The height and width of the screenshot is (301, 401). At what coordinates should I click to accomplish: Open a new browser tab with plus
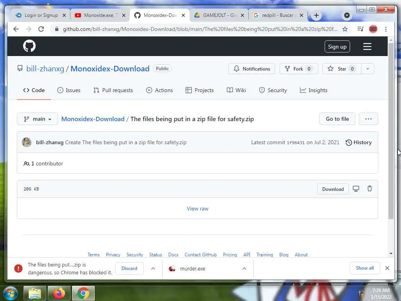coord(316,15)
